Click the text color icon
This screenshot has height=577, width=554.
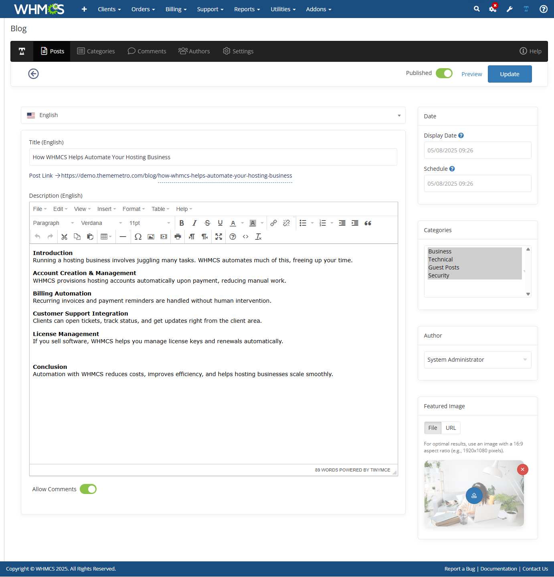(x=233, y=223)
